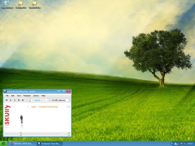This screenshot has width=195, height=146.
Task: Pause the current song
Action: coord(15,100)
